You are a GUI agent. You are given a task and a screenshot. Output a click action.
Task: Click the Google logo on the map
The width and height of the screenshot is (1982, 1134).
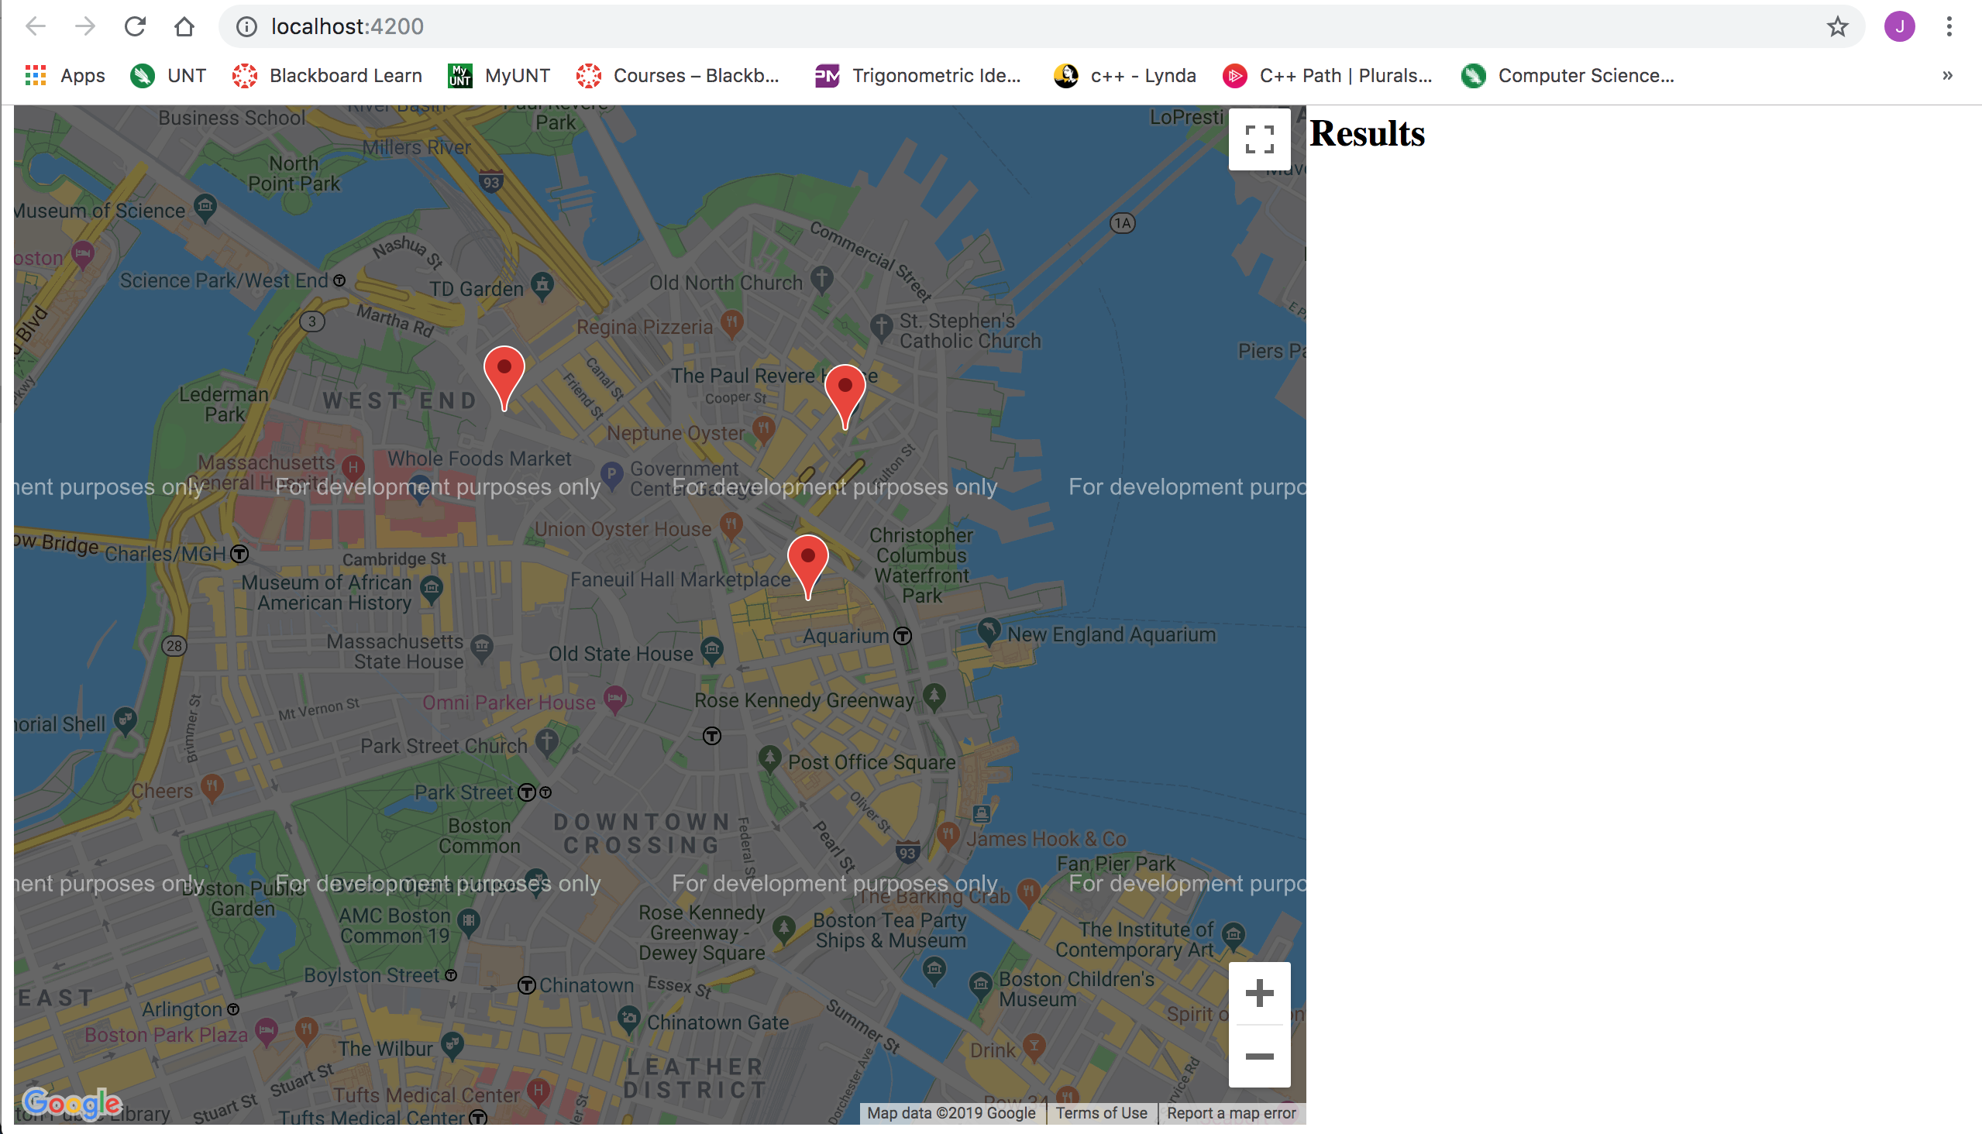pos(72,1103)
